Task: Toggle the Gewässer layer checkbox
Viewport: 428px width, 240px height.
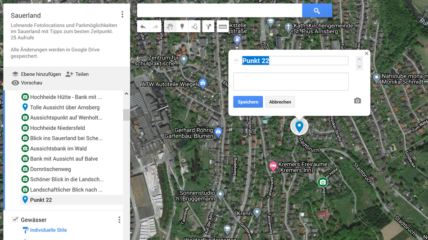Action: coord(15,219)
